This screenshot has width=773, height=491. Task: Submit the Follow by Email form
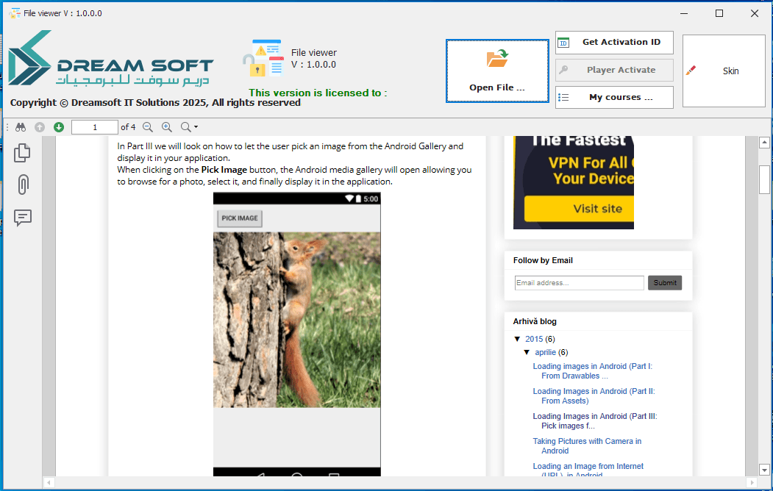coord(665,283)
